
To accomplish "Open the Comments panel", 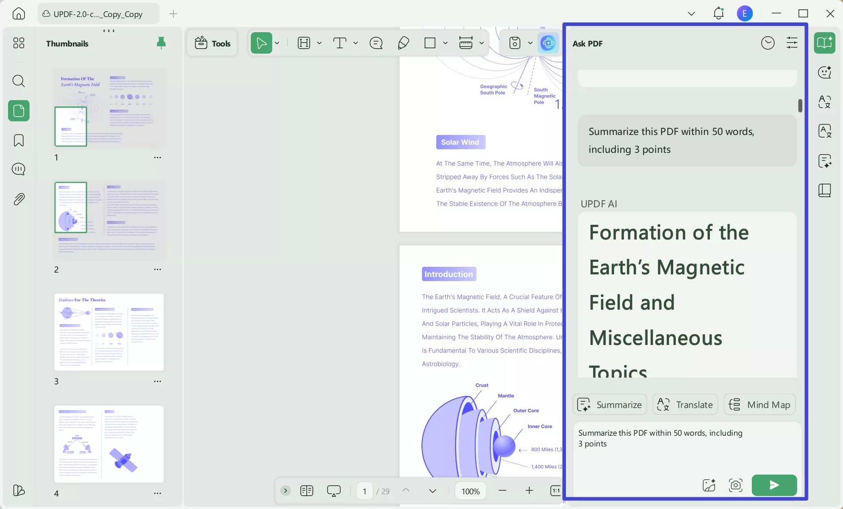I will (x=18, y=169).
